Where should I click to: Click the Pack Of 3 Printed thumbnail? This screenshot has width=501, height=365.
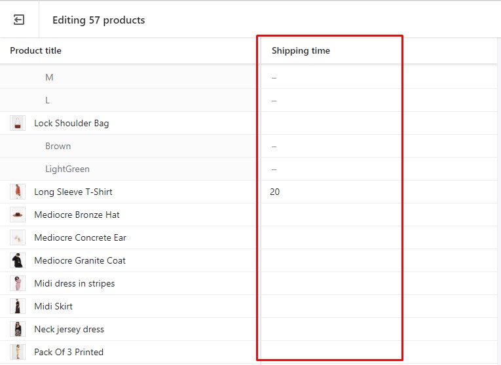click(18, 352)
